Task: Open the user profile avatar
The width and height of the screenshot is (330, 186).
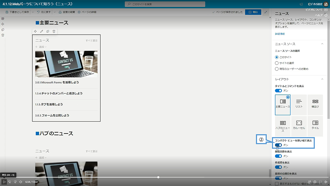Action: pos(326,4)
